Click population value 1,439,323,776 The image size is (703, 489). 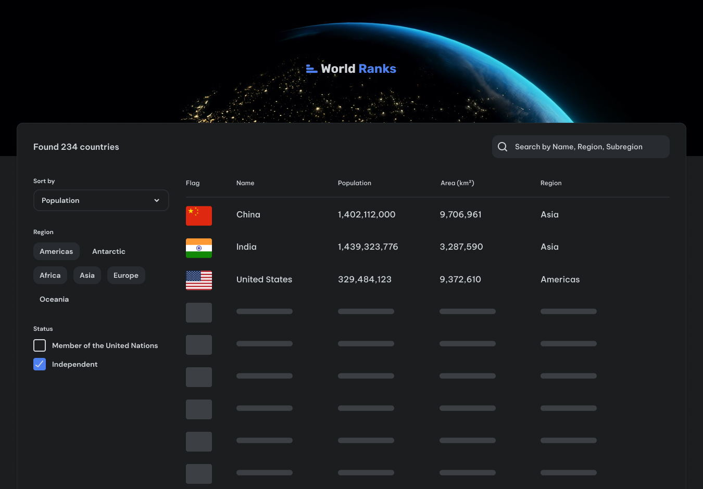[368, 247]
